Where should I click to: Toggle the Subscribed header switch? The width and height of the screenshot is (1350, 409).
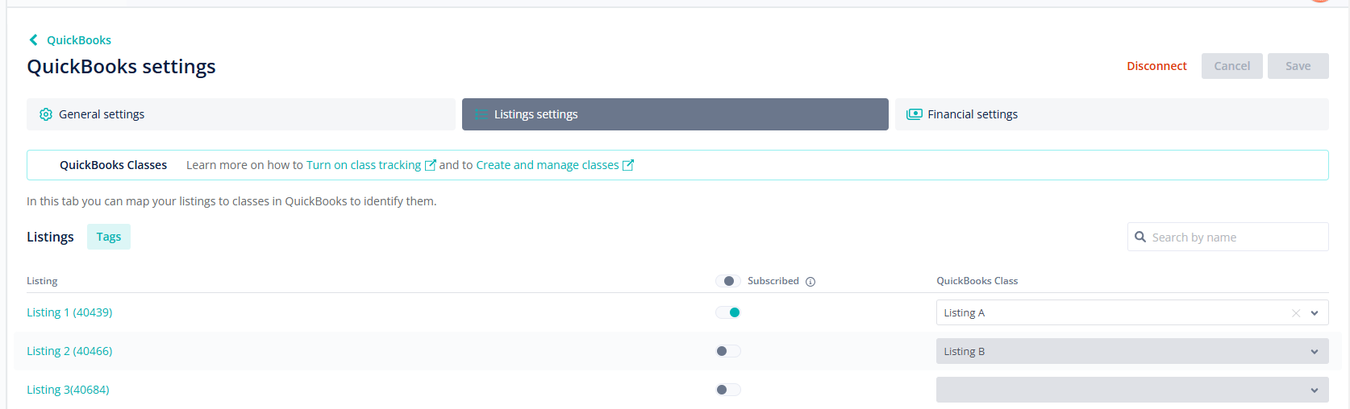727,281
